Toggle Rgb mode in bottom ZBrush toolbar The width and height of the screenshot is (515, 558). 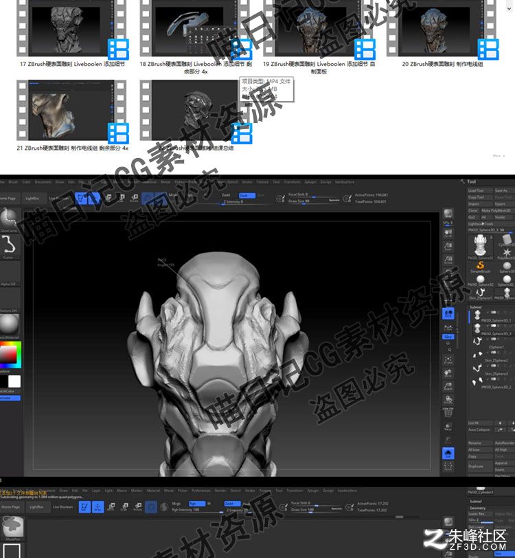point(196,503)
